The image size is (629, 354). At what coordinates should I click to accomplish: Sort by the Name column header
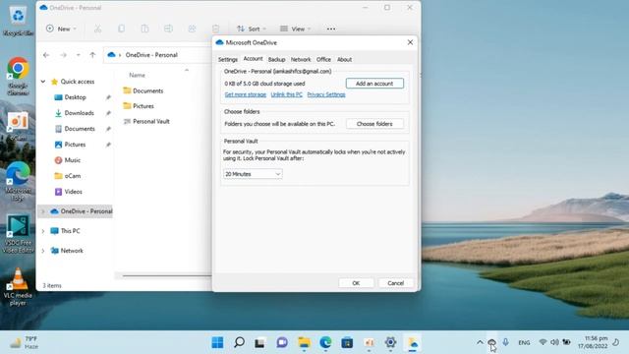[137, 75]
